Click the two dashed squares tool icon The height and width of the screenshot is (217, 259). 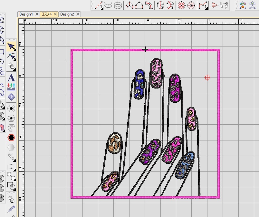click(11, 177)
